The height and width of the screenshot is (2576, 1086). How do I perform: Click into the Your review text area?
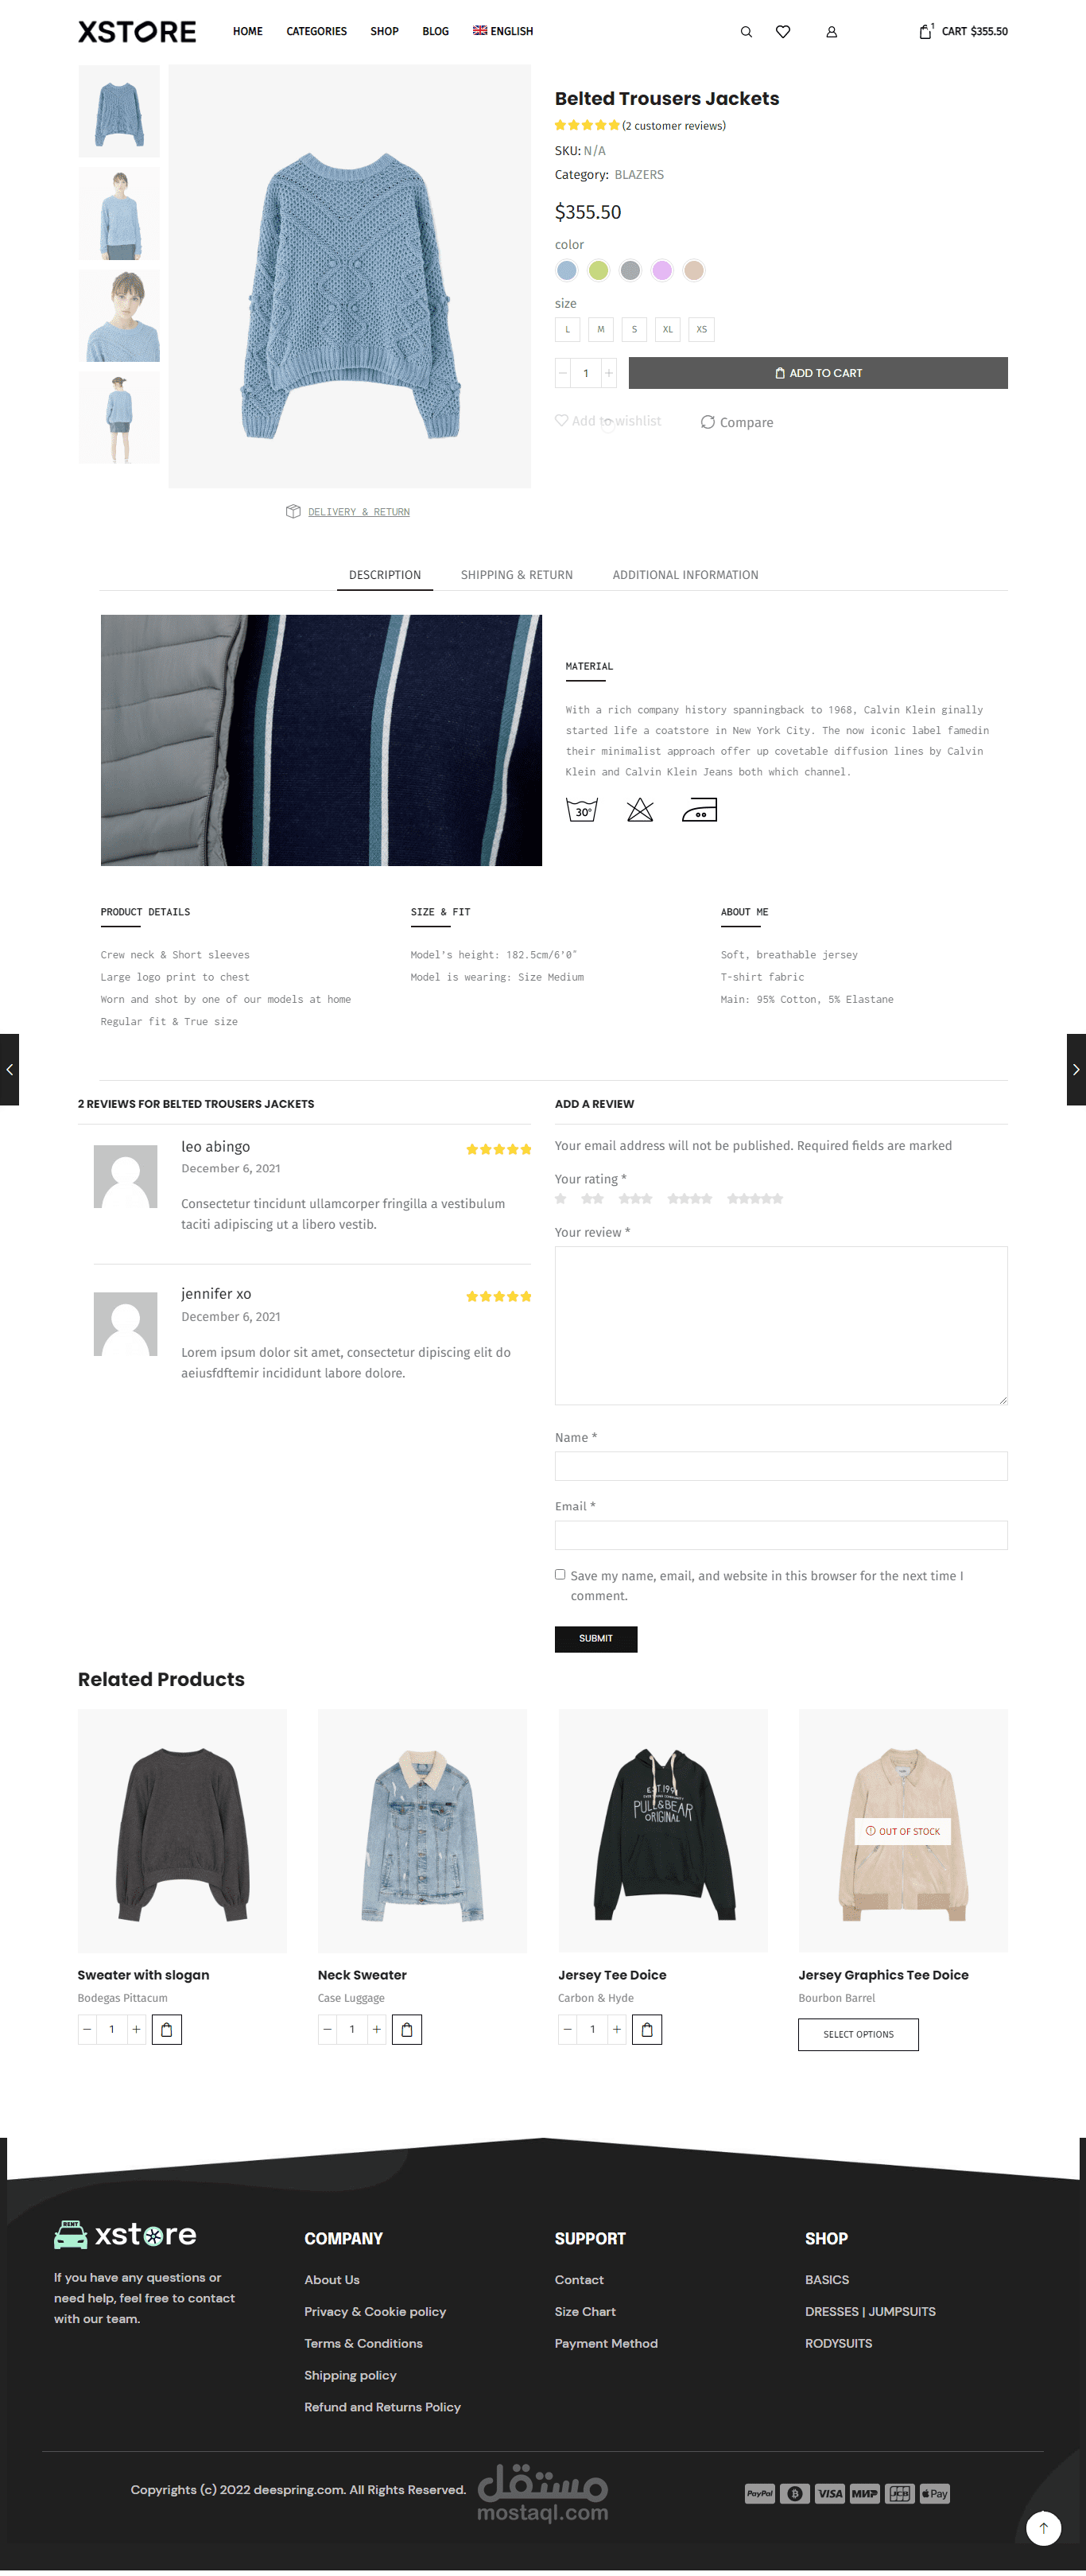(x=781, y=1325)
